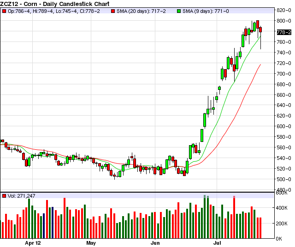Click the 'Vol: 271,247' volume label
295x247 pixels.
click(22, 196)
